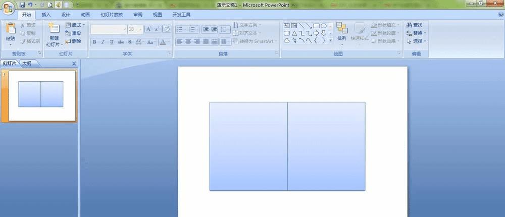The height and width of the screenshot is (217, 505).
Task: Switch to the 插入 ribbon tab
Action: 46,15
